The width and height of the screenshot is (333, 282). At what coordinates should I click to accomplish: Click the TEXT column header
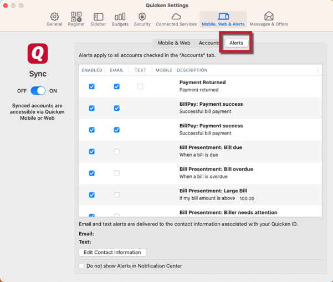[140, 70]
